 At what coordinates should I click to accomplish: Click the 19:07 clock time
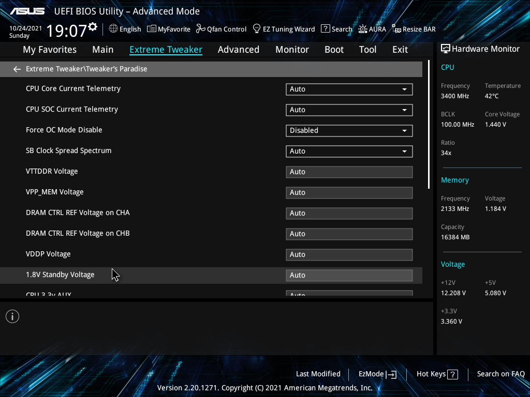pos(67,30)
